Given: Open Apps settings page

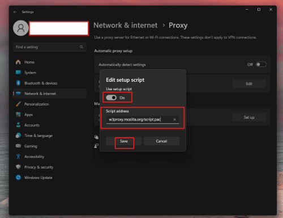Looking at the screenshot, I should click(x=50, y=115).
